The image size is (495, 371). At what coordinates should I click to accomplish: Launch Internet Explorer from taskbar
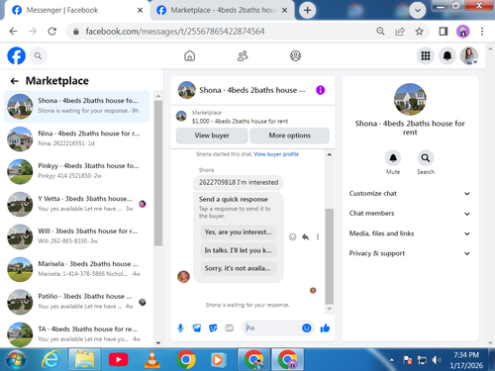coord(50,360)
